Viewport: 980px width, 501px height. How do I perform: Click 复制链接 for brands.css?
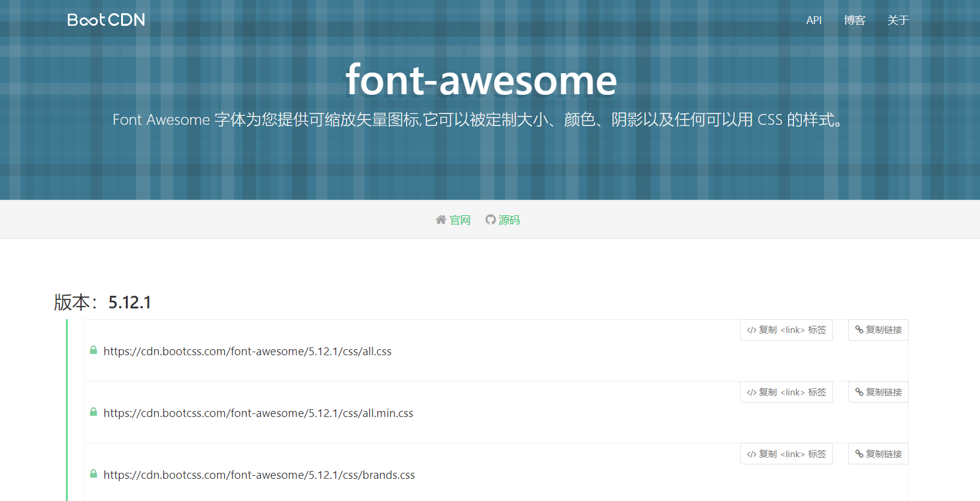coord(878,454)
